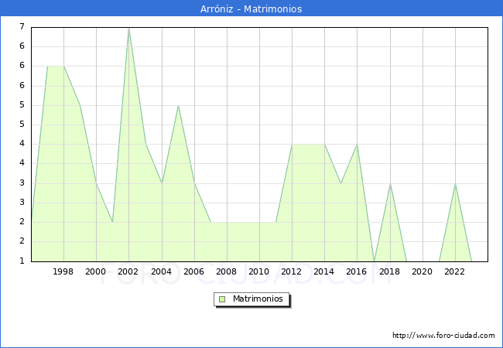Click the 2004 year label
This screenshot has height=348, width=503.
[162, 271]
